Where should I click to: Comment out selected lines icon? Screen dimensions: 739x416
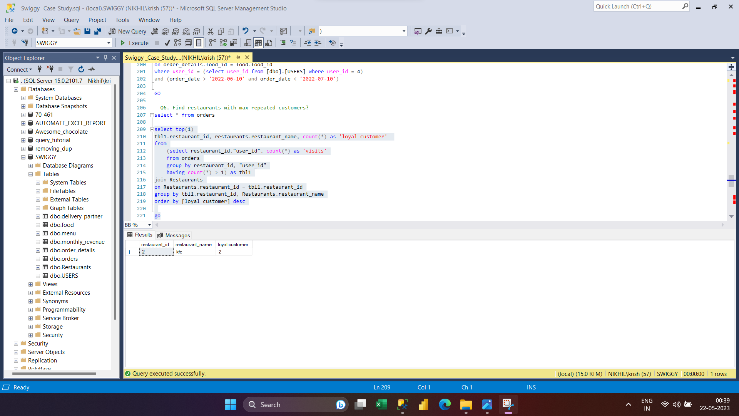point(283,43)
